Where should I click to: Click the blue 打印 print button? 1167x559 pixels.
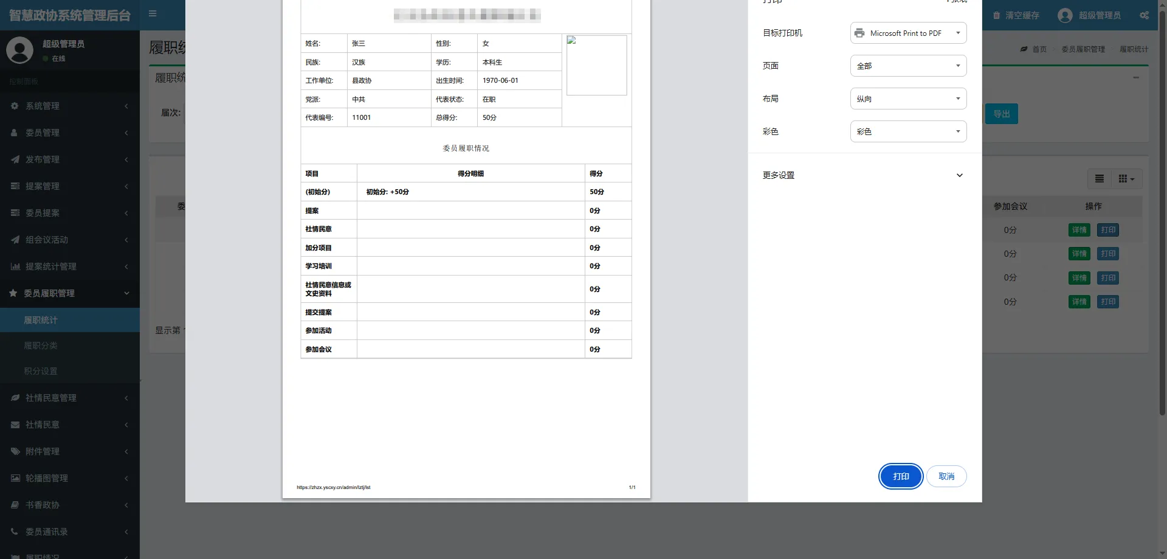(x=900, y=476)
